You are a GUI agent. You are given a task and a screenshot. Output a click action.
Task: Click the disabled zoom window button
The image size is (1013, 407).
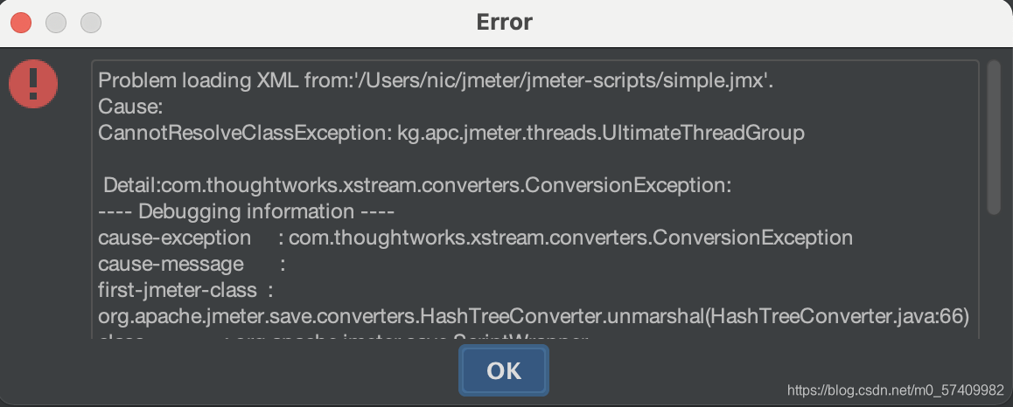coord(91,23)
